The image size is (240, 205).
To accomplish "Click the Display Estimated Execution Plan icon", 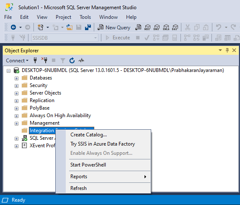I will pos(156,38).
